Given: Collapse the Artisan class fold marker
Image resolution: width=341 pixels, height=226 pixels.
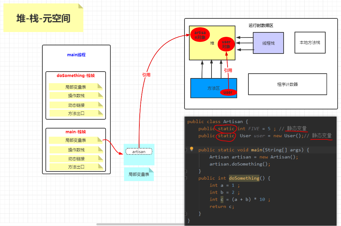Looking at the screenshot, I should [186, 122].
